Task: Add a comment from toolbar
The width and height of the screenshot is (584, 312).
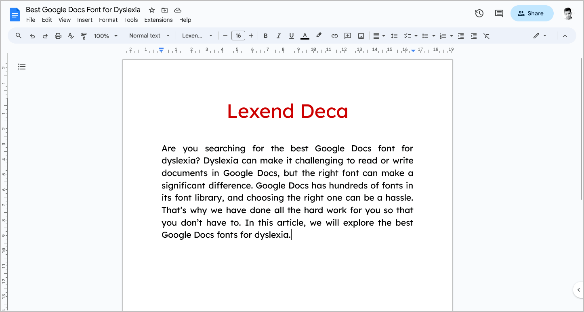Action: pyautogui.click(x=348, y=36)
